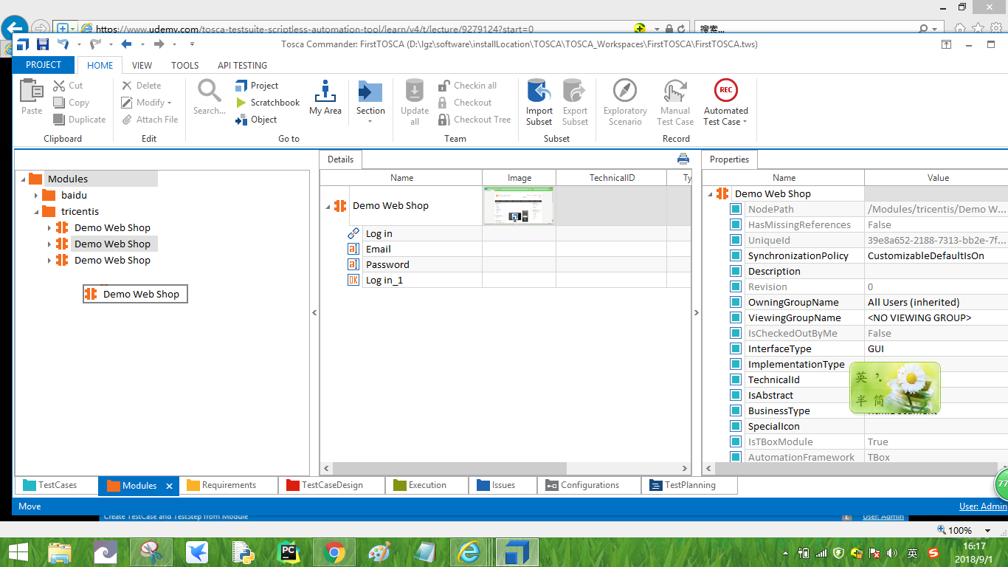Click Automated Test Case REC icon

click(x=726, y=90)
